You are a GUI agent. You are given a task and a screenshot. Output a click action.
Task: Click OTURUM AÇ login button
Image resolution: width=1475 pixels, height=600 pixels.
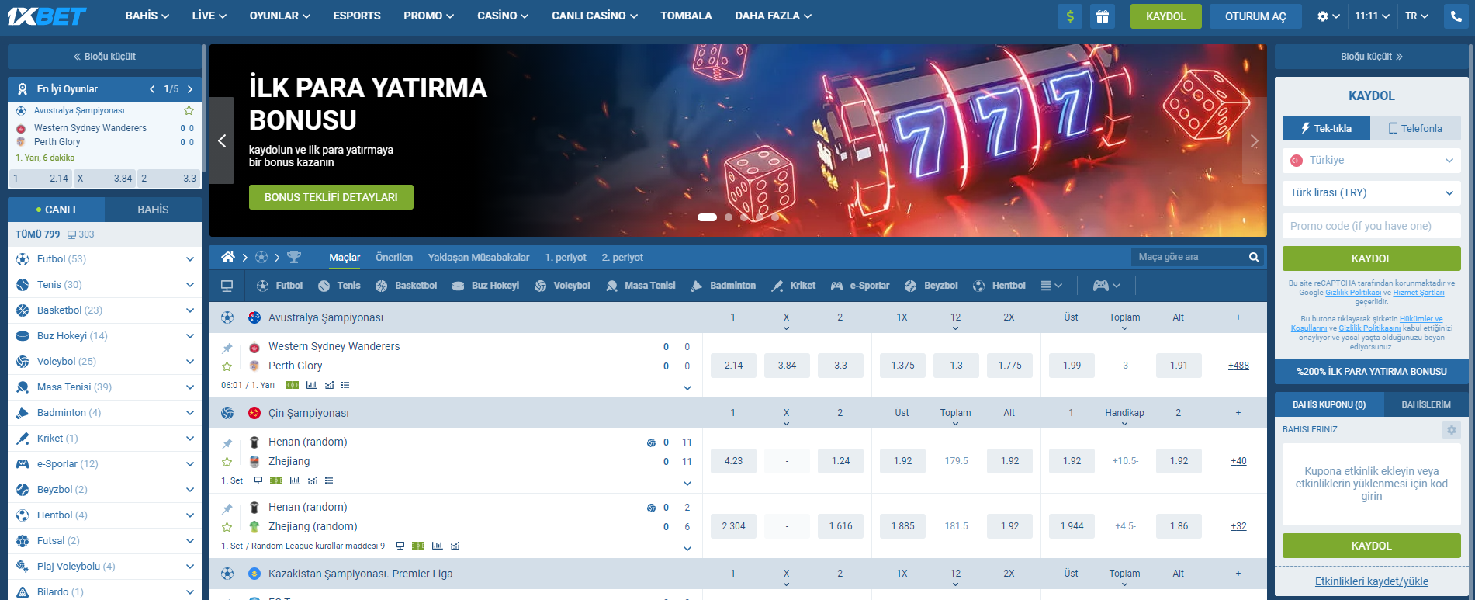point(1255,16)
